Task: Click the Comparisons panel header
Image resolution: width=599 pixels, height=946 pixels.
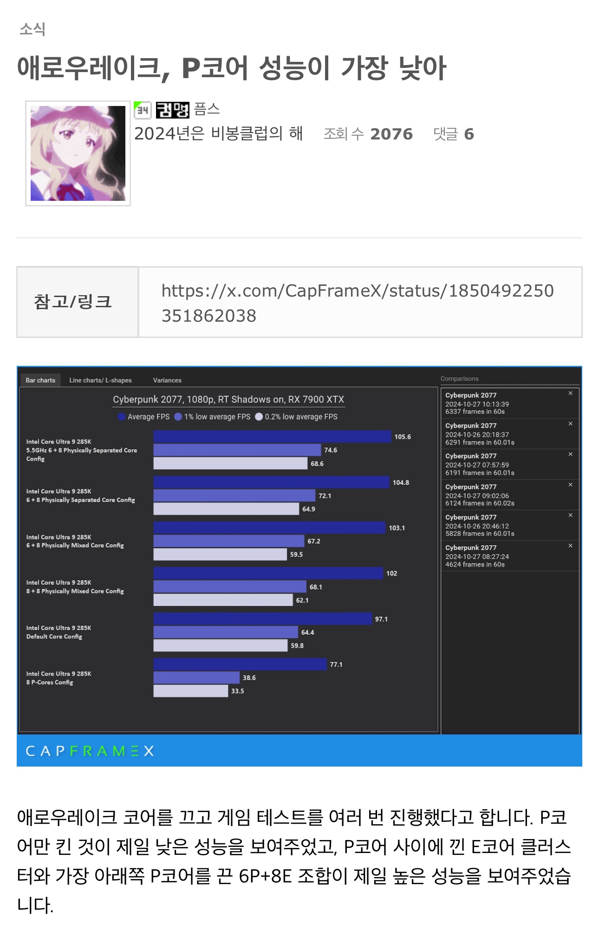Action: (459, 378)
